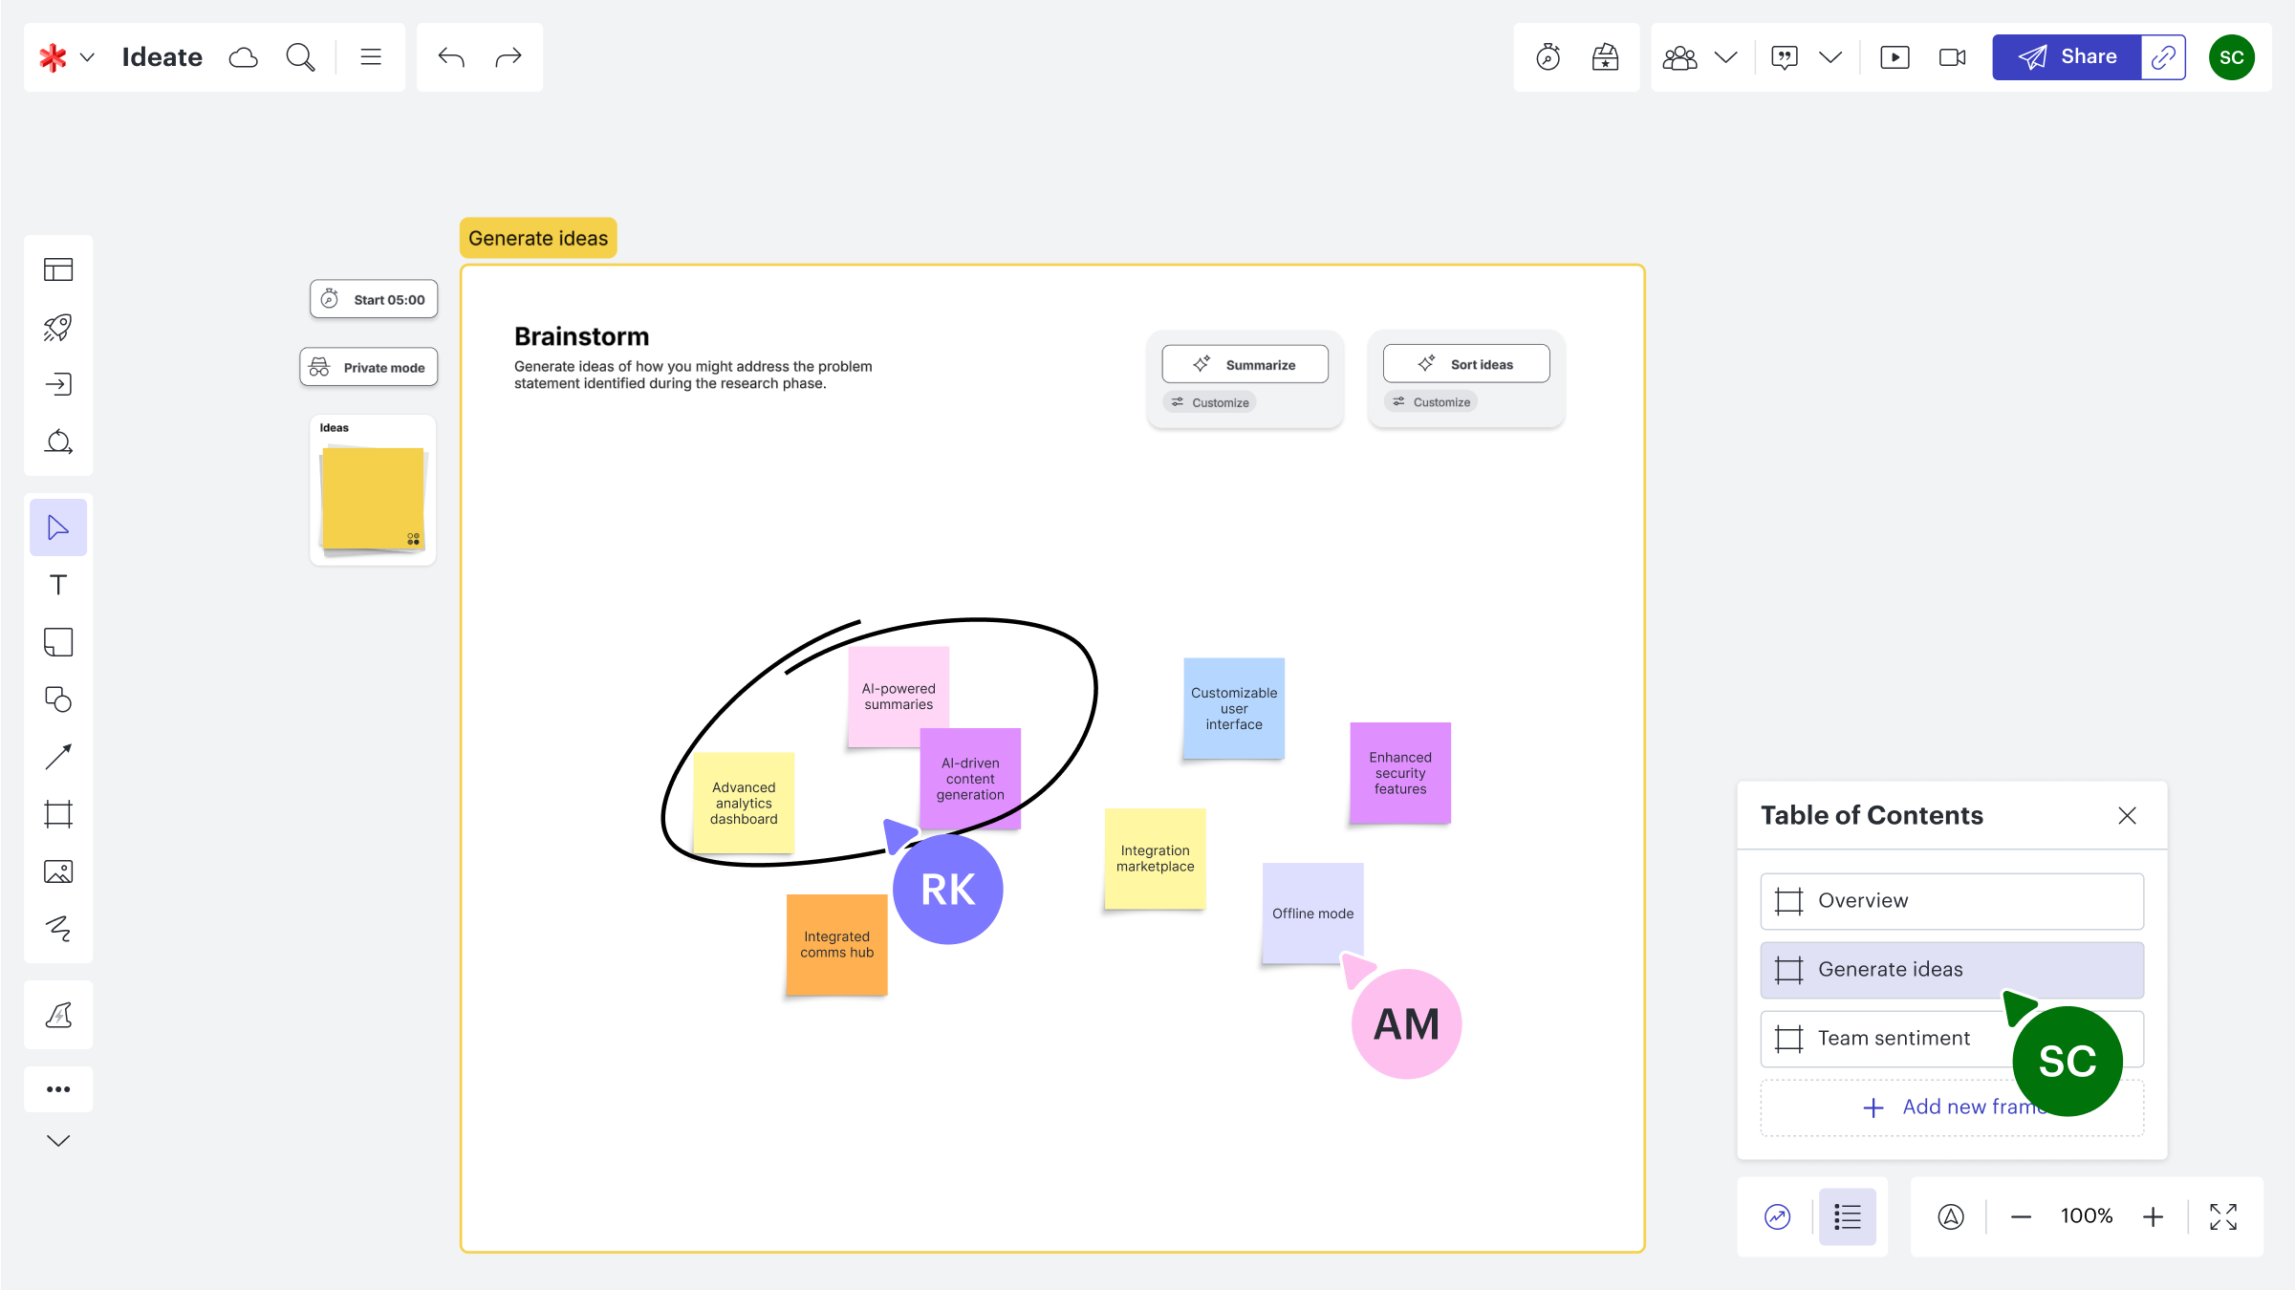Expand the logo dropdown chevron
The image size is (2295, 1290).
tap(87, 57)
